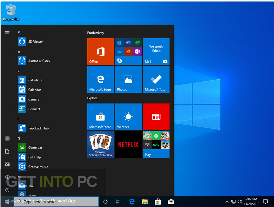Open the Office tile
The image size is (274, 207).
pyautogui.click(x=101, y=52)
